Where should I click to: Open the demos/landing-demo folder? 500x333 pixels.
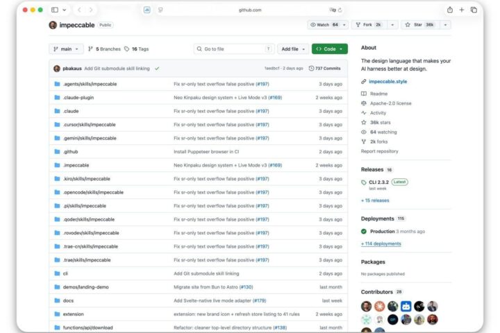[x=86, y=287]
